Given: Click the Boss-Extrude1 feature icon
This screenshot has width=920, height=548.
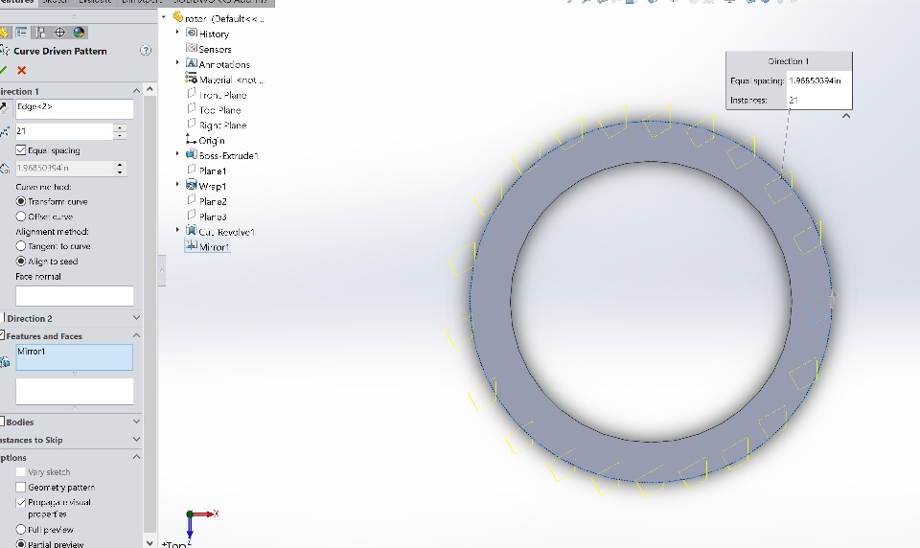Looking at the screenshot, I should [192, 154].
